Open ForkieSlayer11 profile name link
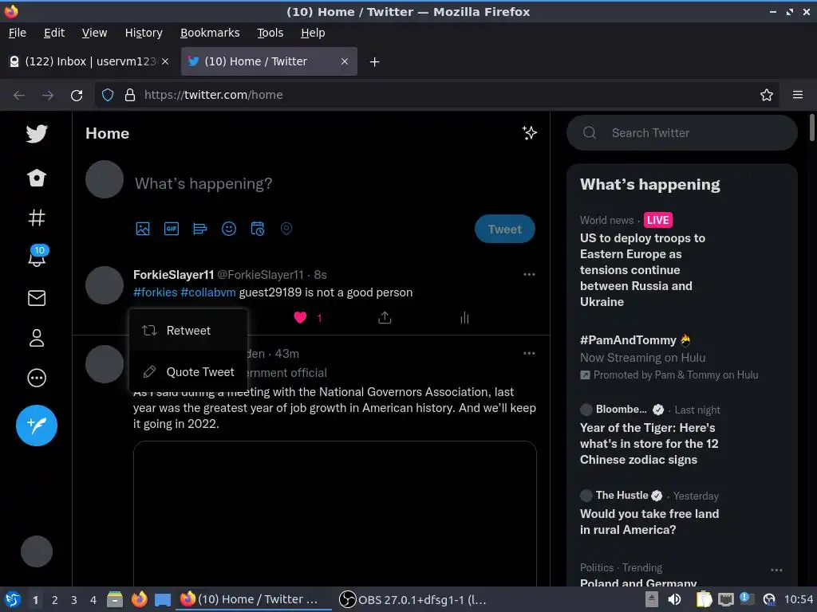This screenshot has width=817, height=612. tap(173, 274)
